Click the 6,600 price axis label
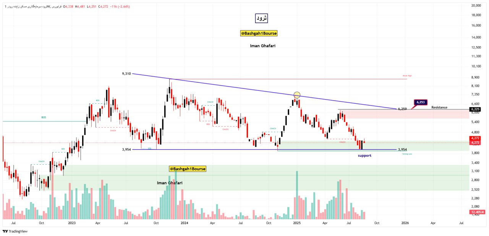 click(475, 104)
